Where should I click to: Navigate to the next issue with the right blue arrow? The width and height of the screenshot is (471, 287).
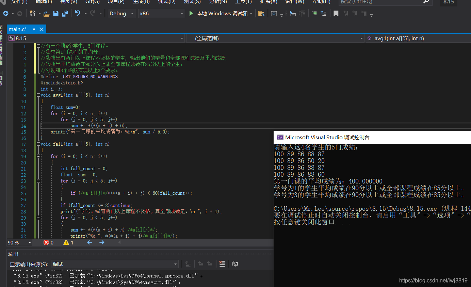pyautogui.click(x=102, y=242)
